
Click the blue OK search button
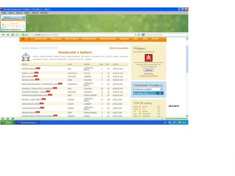160,93
